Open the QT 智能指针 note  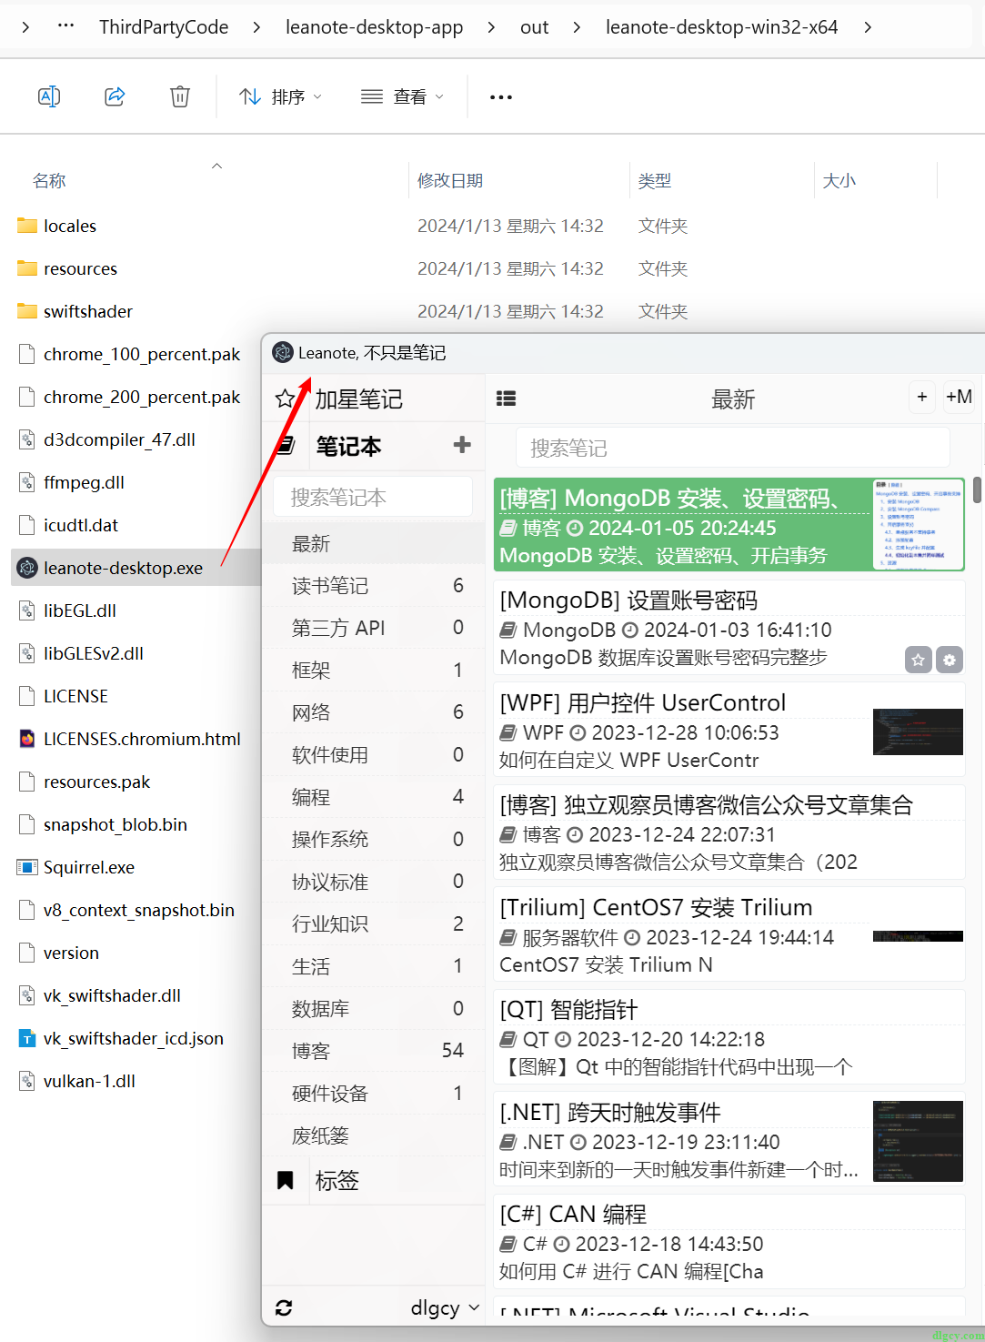[x=729, y=1037]
